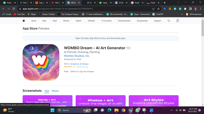Click the #47 in Graphics & Design link
The width and height of the screenshot is (204, 114).
pyautogui.click(x=76, y=64)
